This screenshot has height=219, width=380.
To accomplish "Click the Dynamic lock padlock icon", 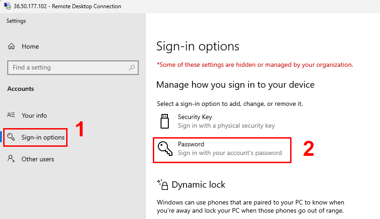I will pos(162,185).
